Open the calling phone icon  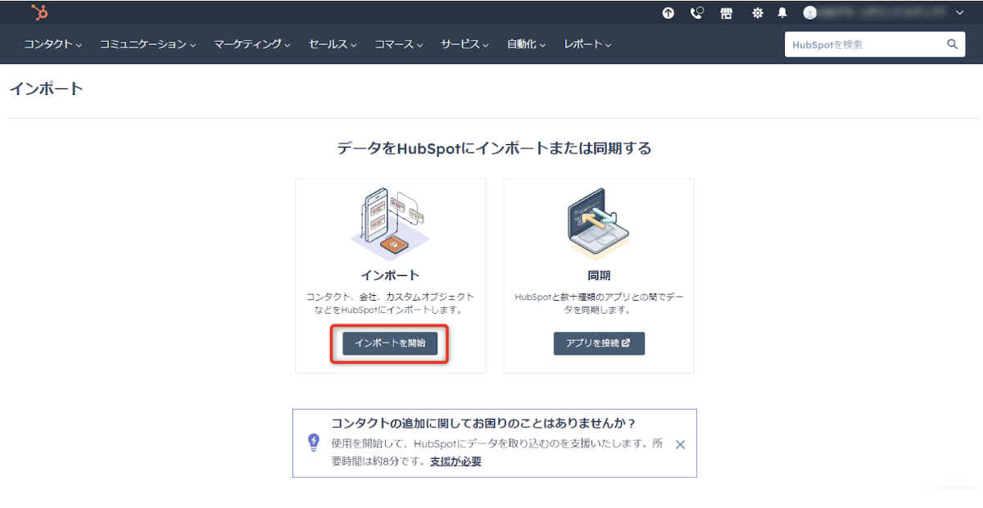697,13
